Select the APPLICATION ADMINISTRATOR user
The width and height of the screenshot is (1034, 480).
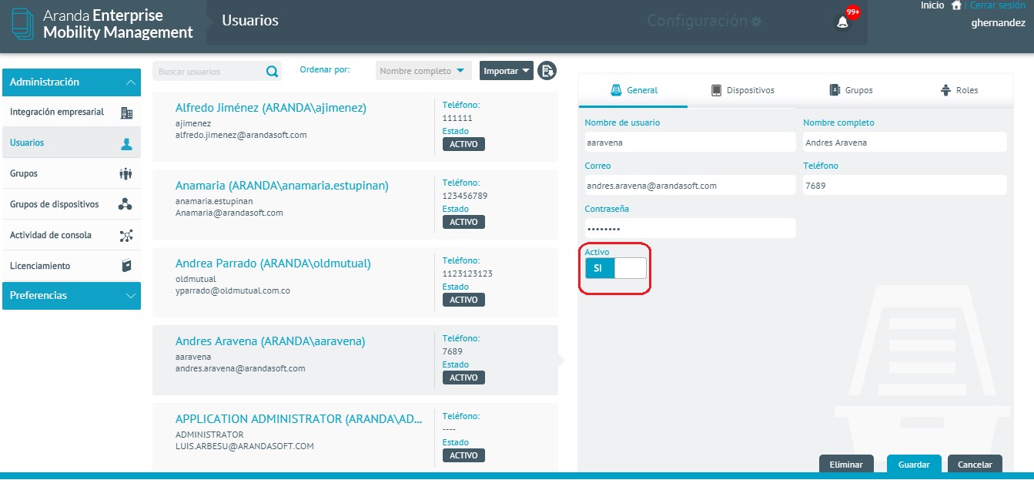(355, 436)
